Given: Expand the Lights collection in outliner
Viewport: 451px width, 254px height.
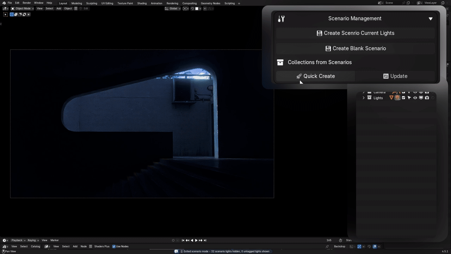Looking at the screenshot, I should pyautogui.click(x=364, y=98).
